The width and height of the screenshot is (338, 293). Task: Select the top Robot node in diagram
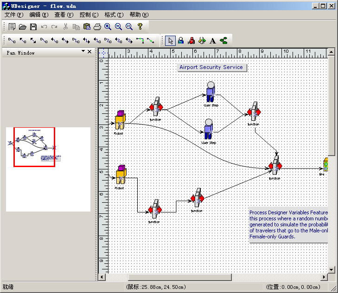pyautogui.click(x=120, y=121)
